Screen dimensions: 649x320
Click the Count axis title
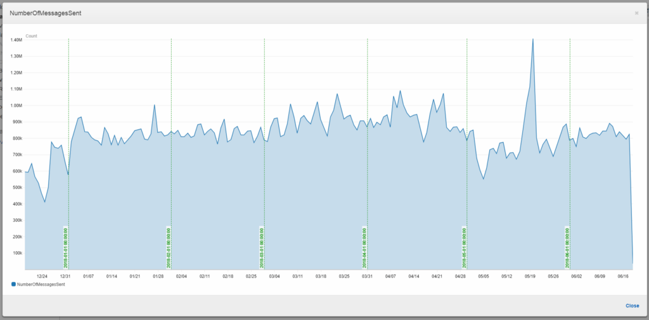[31, 36]
